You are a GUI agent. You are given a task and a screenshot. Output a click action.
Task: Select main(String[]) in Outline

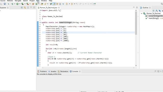pos(154,18)
